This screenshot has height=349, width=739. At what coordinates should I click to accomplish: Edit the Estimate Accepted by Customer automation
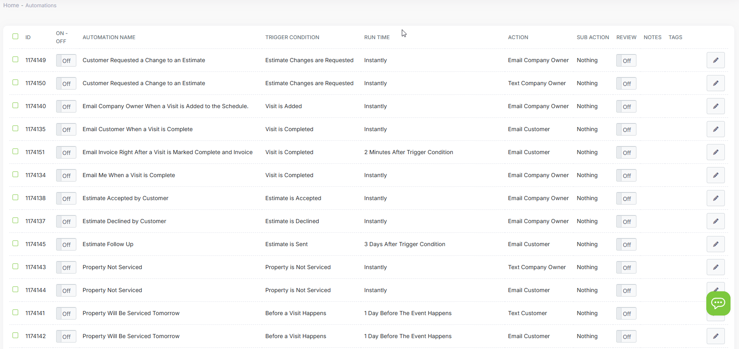pyautogui.click(x=715, y=198)
